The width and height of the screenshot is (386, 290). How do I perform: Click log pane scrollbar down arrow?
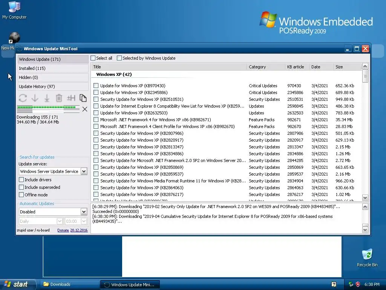(x=365, y=230)
